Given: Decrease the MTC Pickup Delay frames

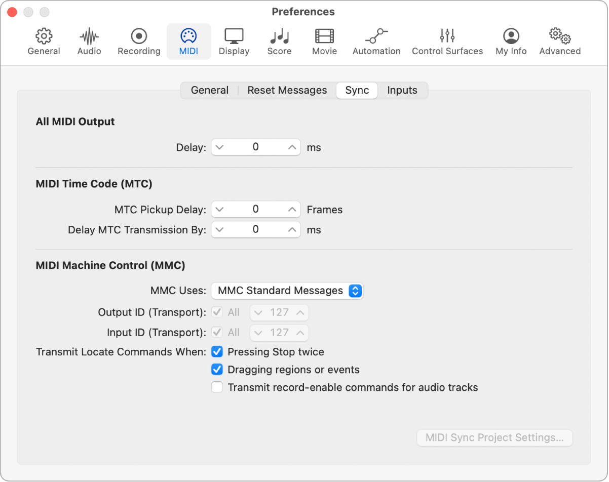Looking at the screenshot, I should click(x=219, y=210).
